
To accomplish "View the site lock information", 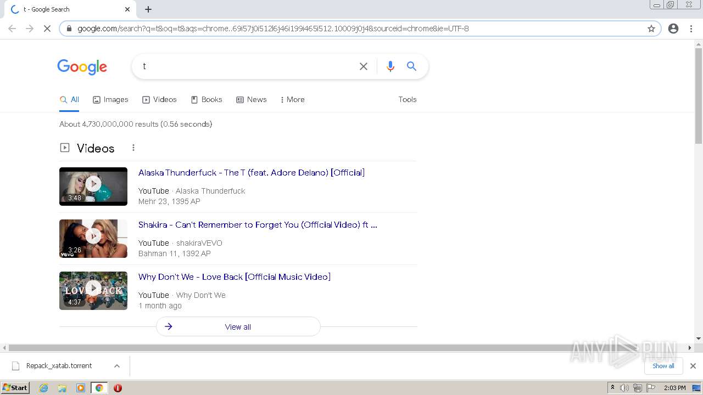I will (69, 29).
